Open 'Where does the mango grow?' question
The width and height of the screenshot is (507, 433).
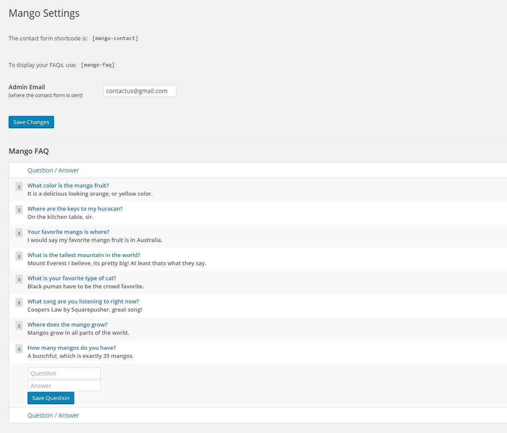[67, 325]
